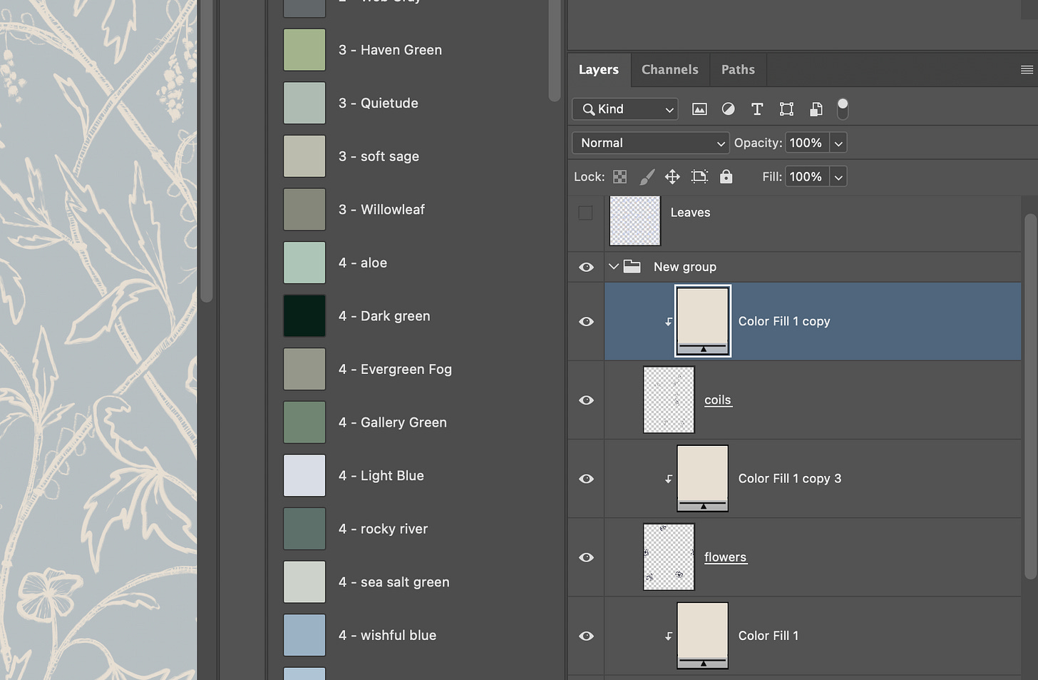Select the Evergreen Fog color swatch
The image size is (1038, 680).
point(304,369)
